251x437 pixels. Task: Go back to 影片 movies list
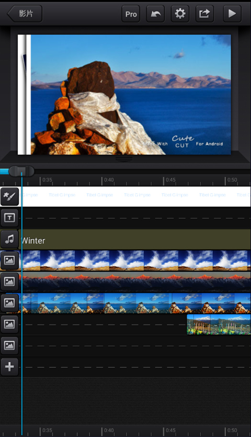pyautogui.click(x=25, y=14)
